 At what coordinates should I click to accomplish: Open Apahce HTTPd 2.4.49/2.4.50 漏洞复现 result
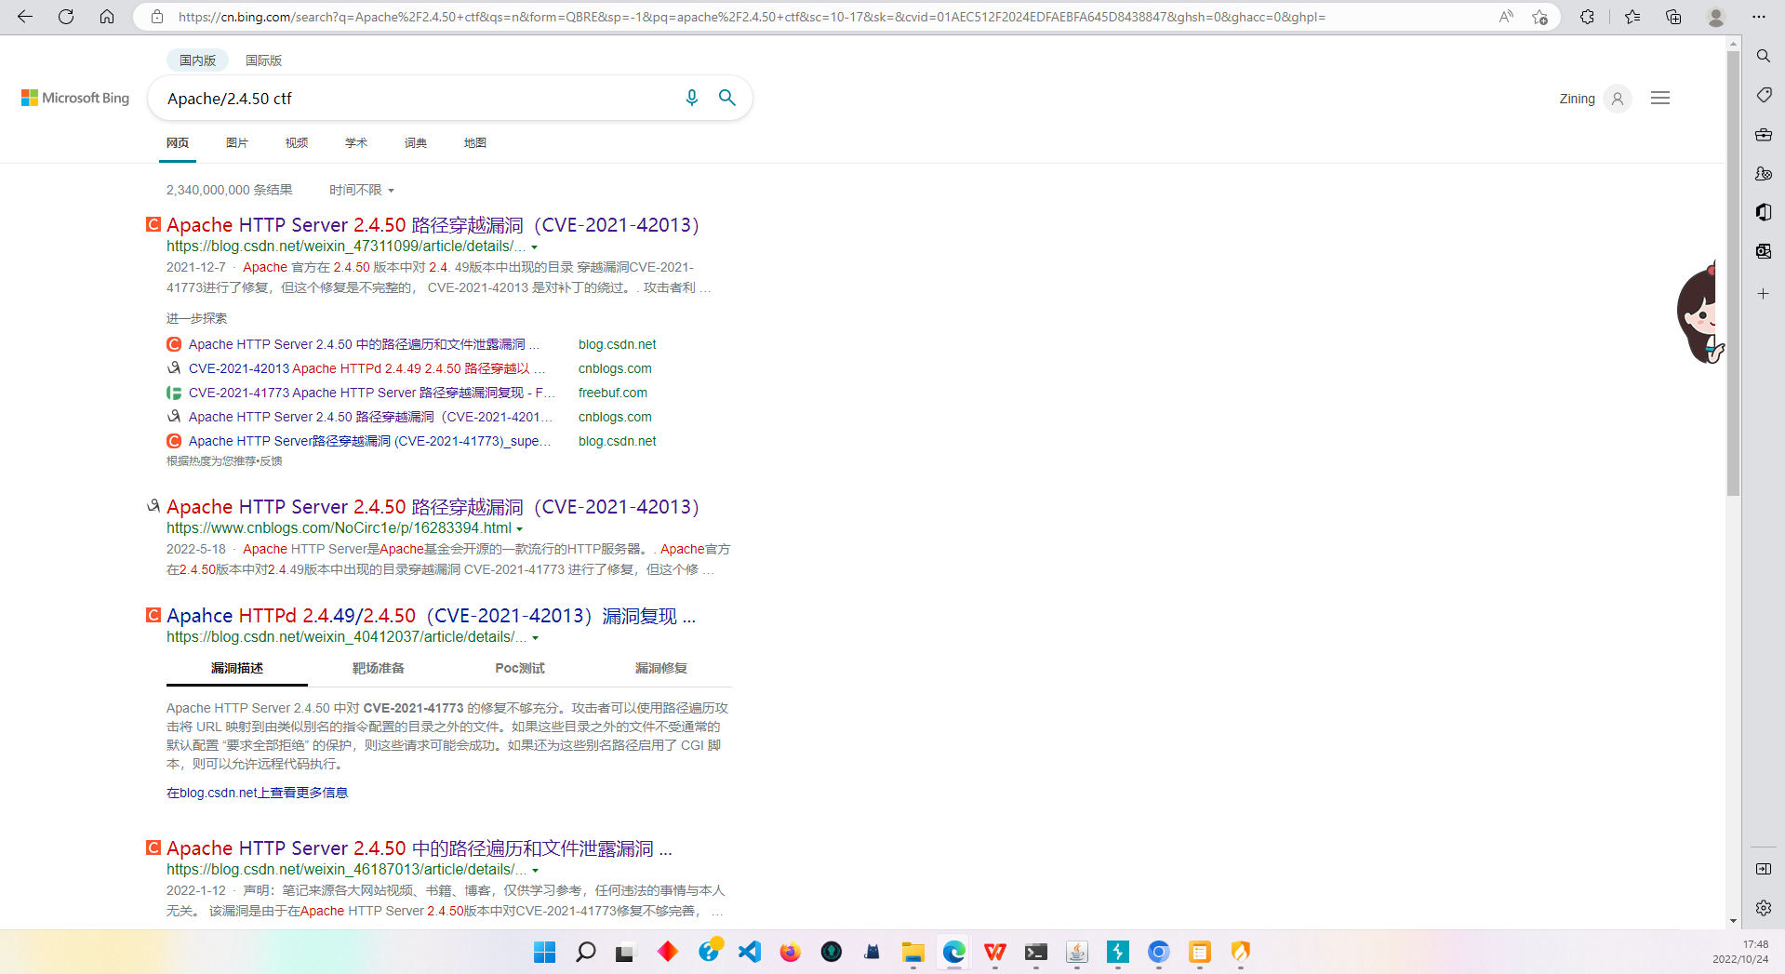[431, 616]
